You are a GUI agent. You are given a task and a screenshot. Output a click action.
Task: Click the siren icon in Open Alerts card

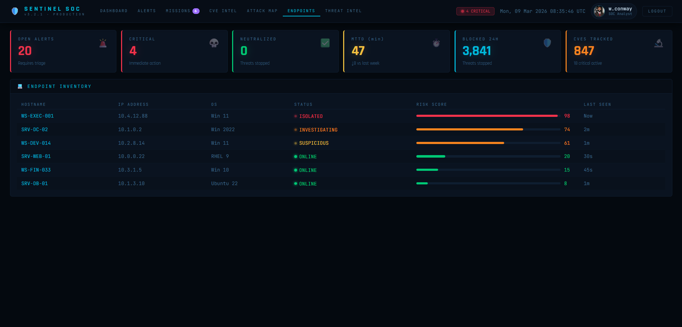(103, 43)
